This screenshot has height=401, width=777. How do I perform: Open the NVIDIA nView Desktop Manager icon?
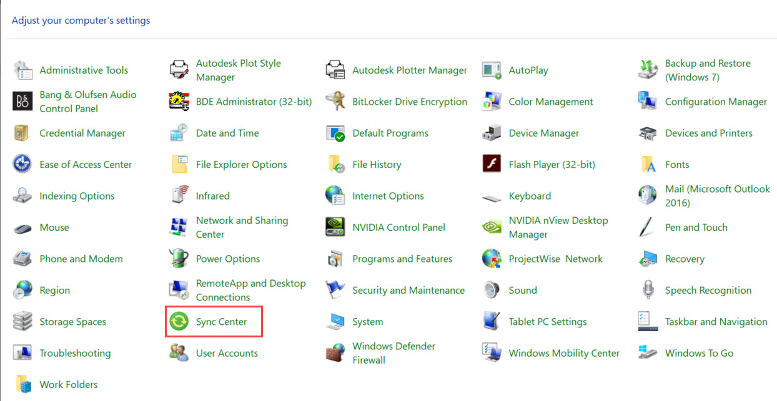tap(492, 228)
